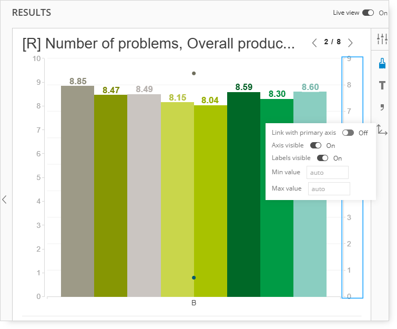Viewport: 397px width, 329px height.
Task: Open the number format comma icon
Action: [382, 107]
